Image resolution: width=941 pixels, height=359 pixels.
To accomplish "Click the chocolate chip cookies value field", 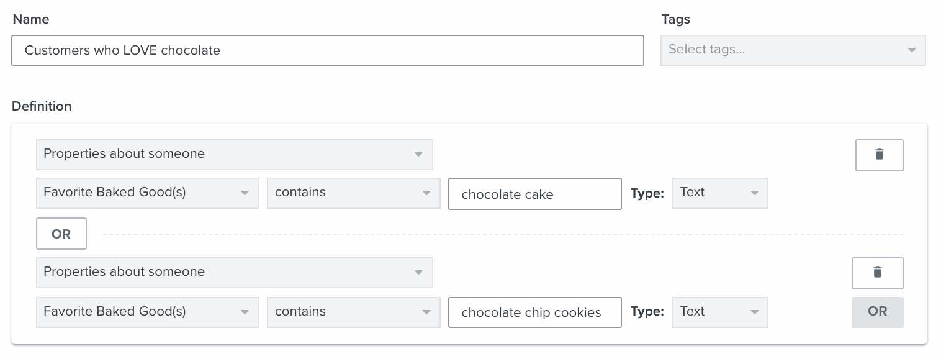I will 534,312.
